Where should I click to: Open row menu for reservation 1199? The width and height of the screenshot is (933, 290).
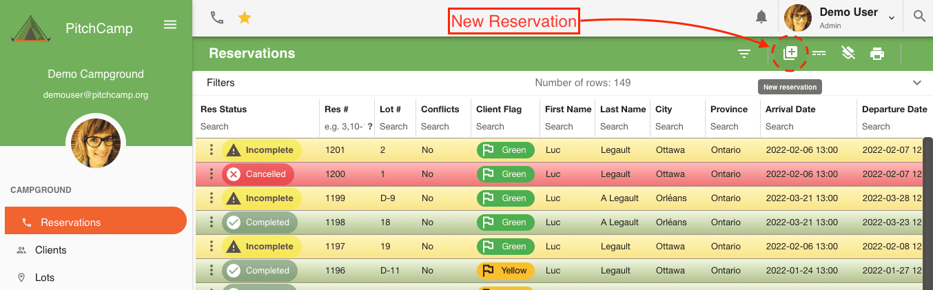pyautogui.click(x=212, y=198)
